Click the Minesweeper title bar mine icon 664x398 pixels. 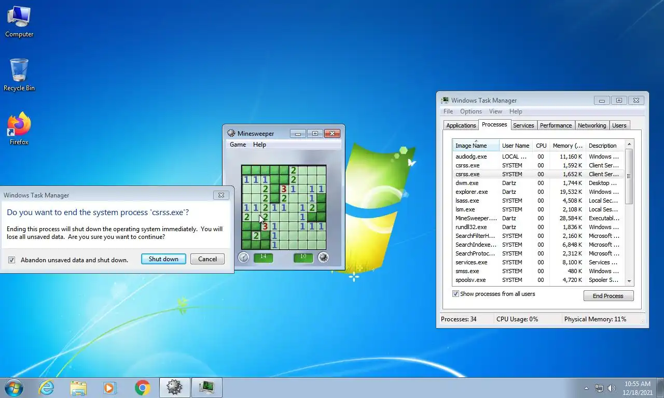pos(231,133)
